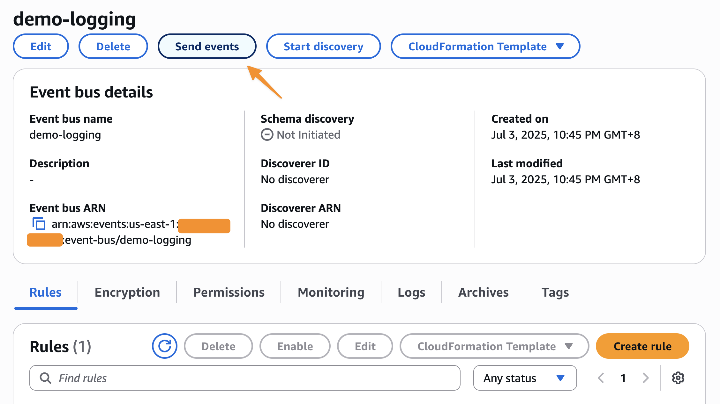
Task: Expand Rules section CloudFormation Template dropdown
Action: (494, 346)
